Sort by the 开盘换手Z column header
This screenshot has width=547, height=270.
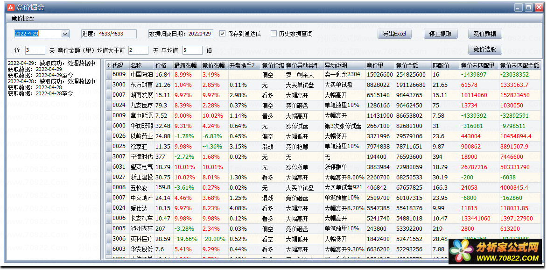point(245,65)
